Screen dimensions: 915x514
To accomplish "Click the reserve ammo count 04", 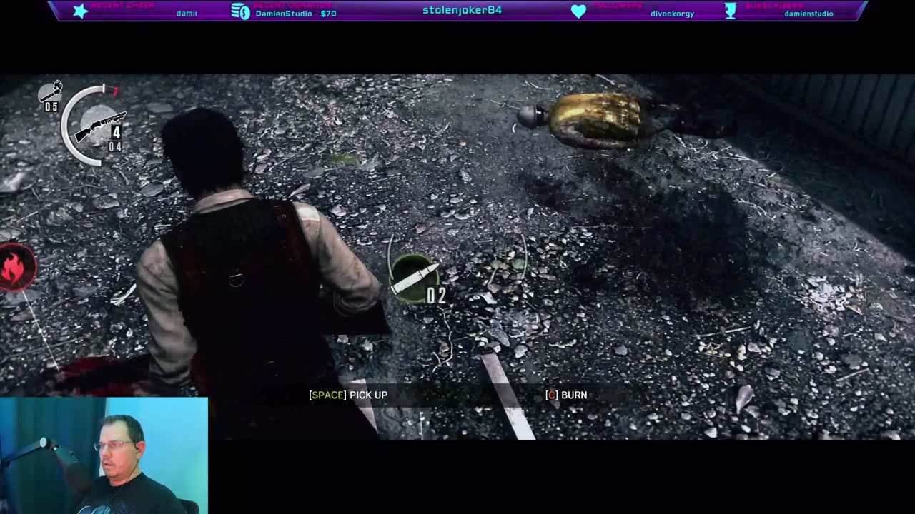I will click(x=114, y=147).
